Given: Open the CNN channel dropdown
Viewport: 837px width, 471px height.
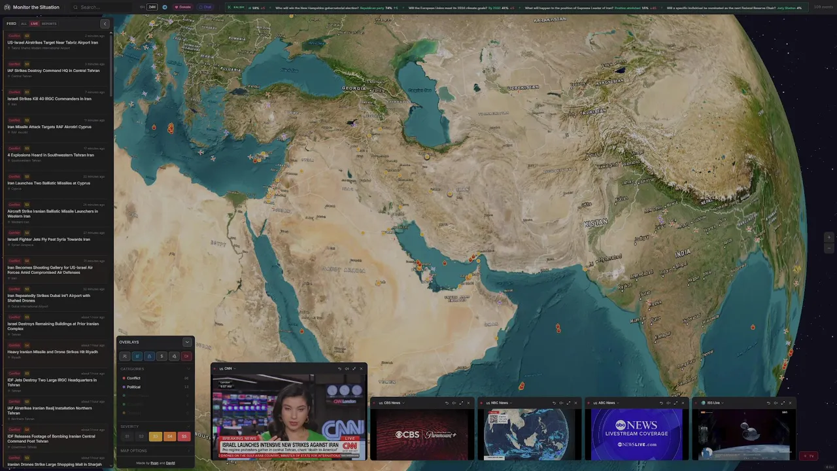Looking at the screenshot, I should pyautogui.click(x=228, y=368).
